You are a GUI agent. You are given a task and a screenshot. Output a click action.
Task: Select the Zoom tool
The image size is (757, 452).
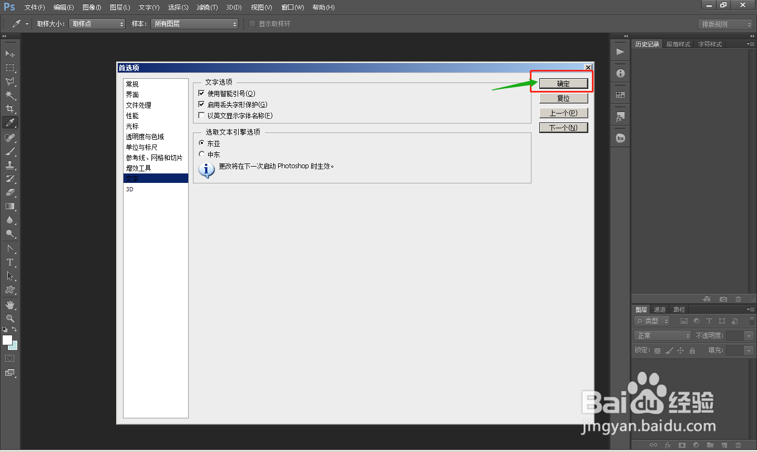point(10,319)
